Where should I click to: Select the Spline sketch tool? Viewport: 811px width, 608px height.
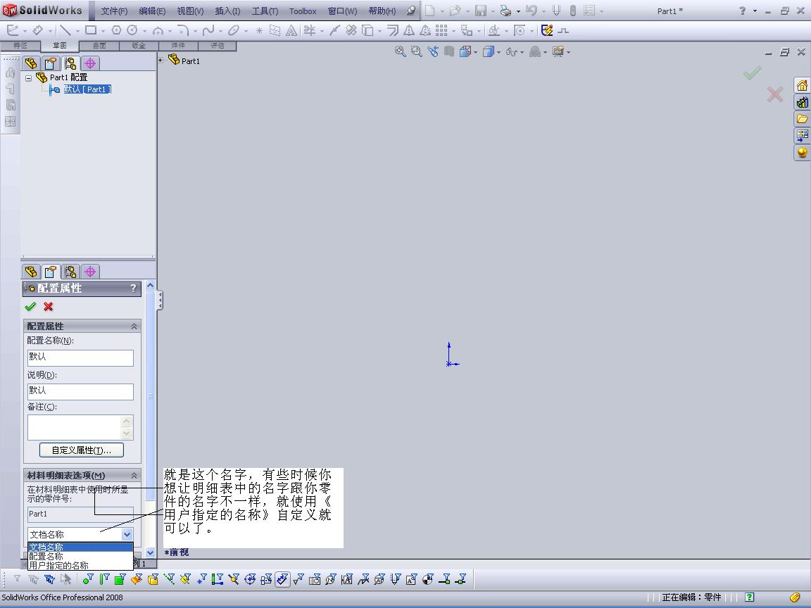pos(208,30)
